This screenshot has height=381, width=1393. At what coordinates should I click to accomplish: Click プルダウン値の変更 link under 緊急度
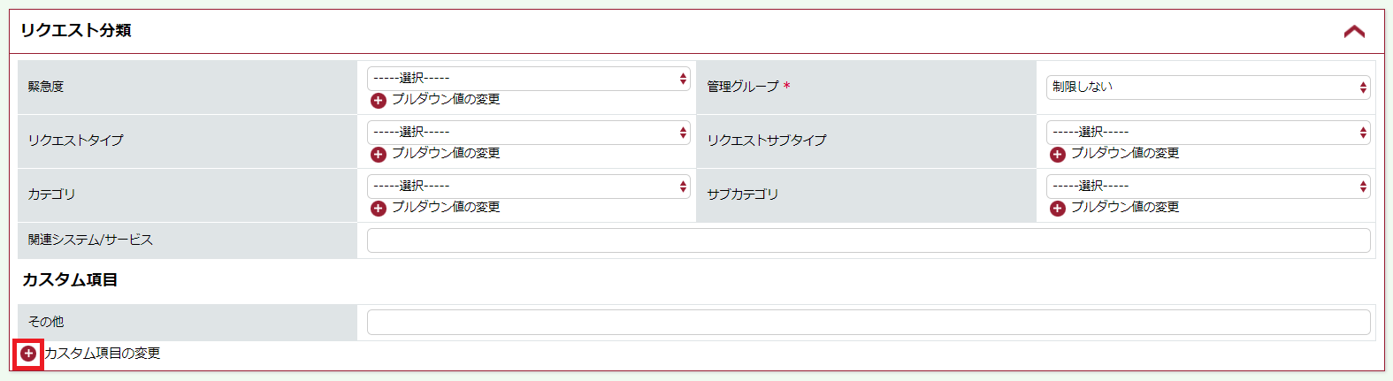click(x=446, y=100)
